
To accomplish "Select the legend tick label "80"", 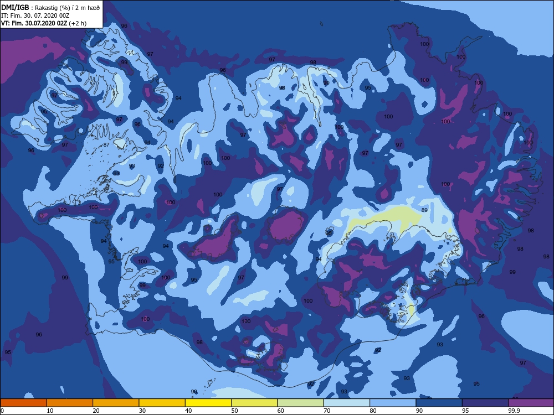I will (373, 411).
